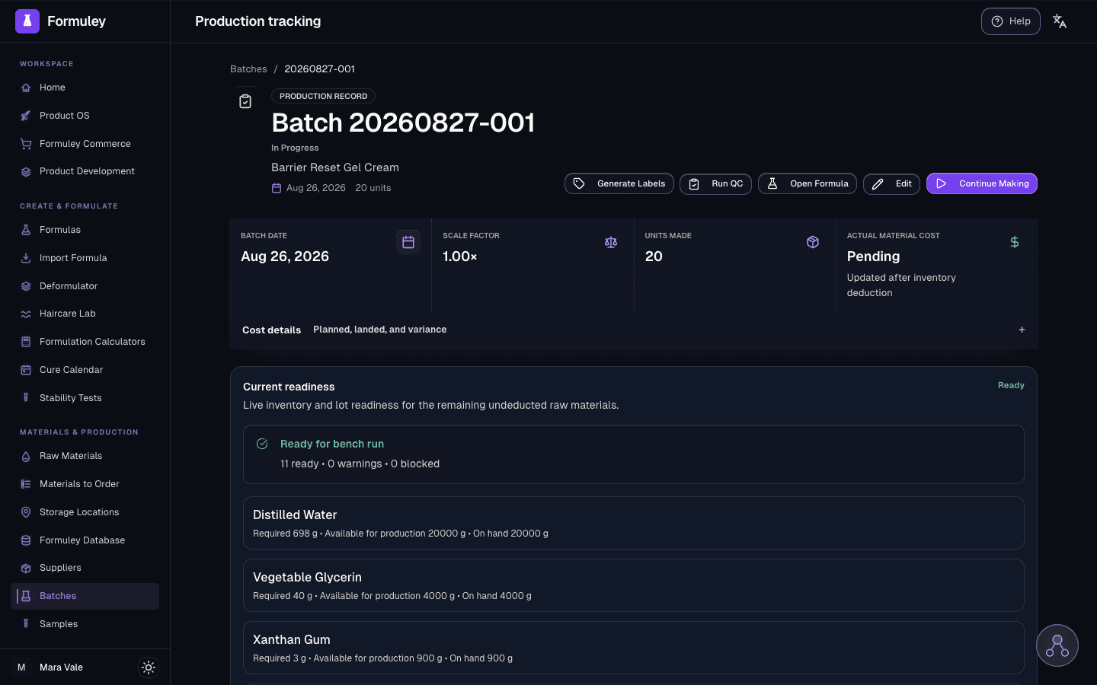Click the Run QC button

pos(716,183)
